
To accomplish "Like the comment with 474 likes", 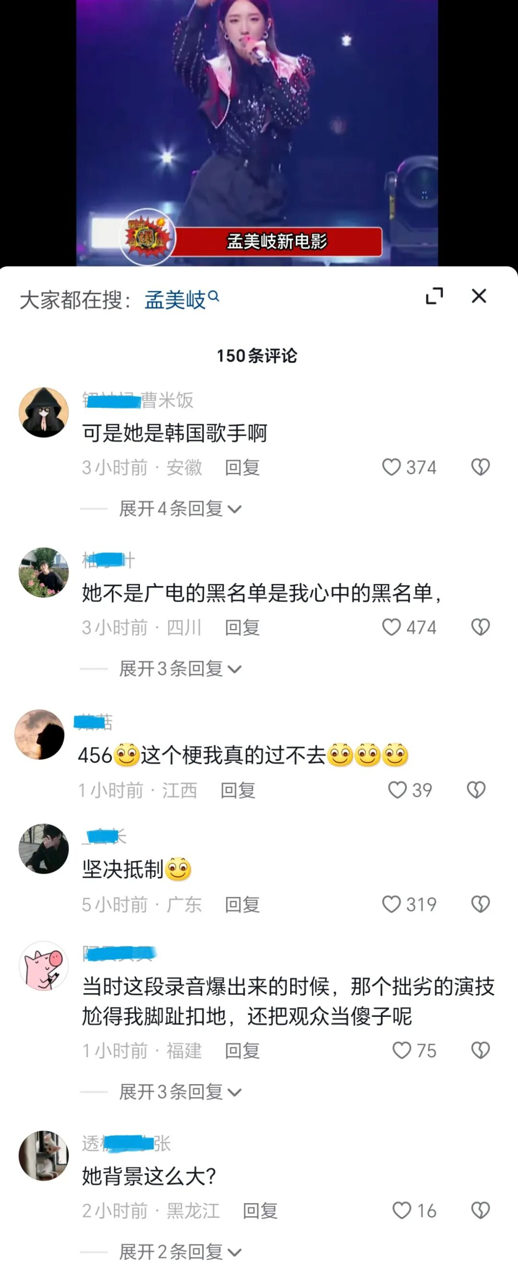I will [391, 627].
